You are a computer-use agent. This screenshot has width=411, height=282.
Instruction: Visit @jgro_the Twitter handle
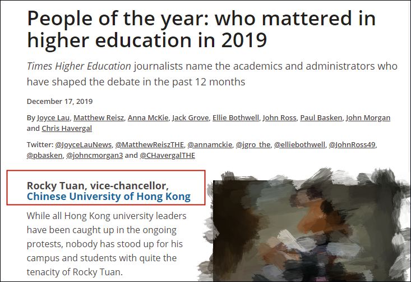coord(253,145)
